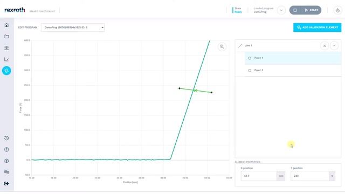
Task: Click the Force axis label
Action: (20, 108)
